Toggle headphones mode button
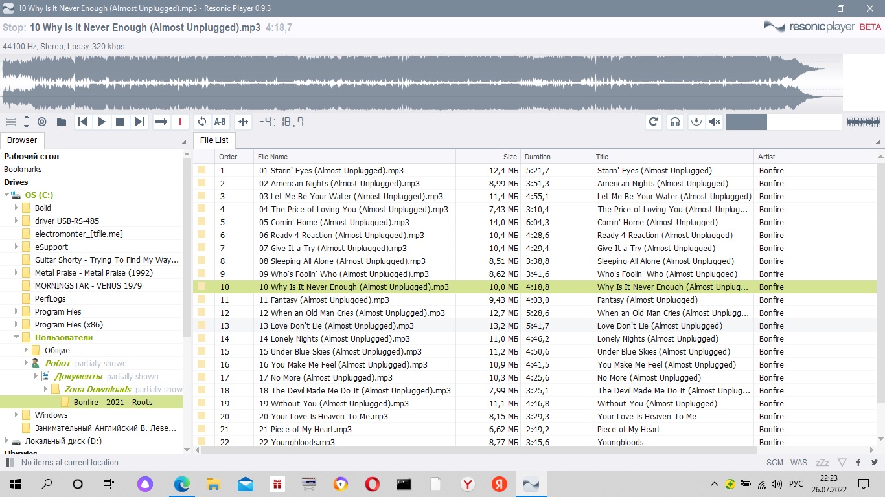The width and height of the screenshot is (885, 497). click(675, 122)
